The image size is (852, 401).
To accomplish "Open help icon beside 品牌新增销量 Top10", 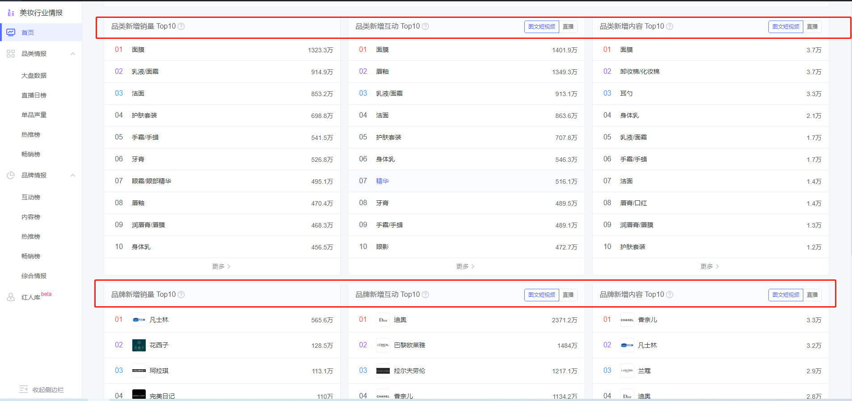I will [x=181, y=295].
